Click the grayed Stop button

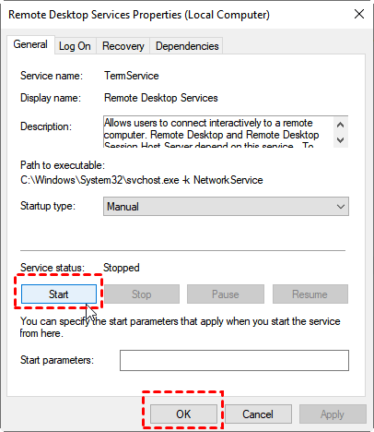tap(142, 294)
